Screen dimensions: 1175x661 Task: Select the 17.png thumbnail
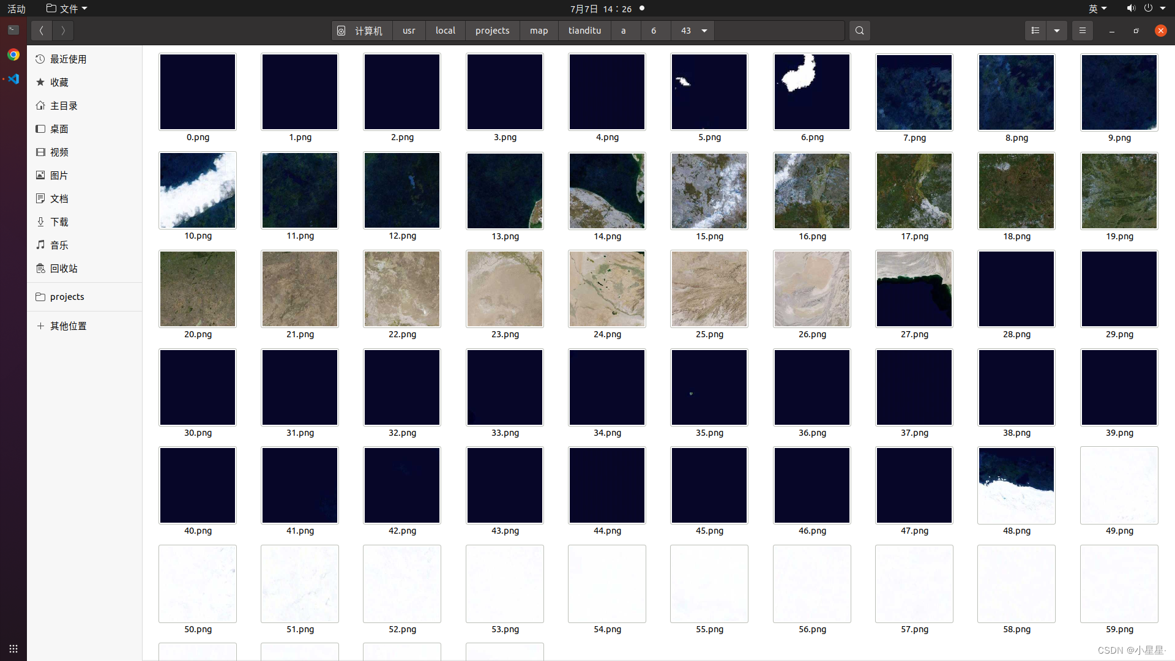tap(914, 190)
